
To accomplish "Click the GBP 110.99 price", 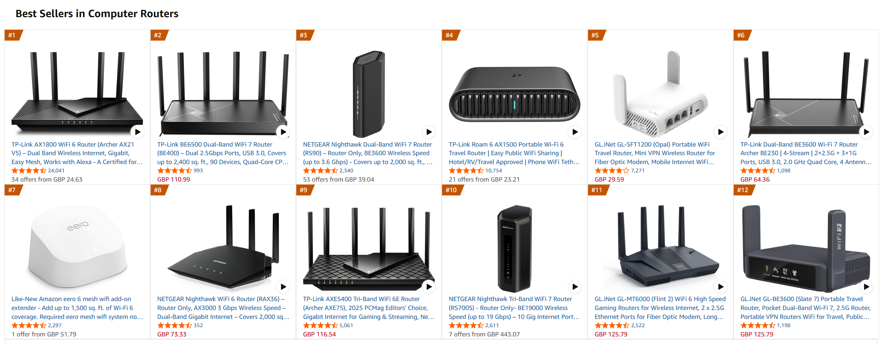I will 173,179.
